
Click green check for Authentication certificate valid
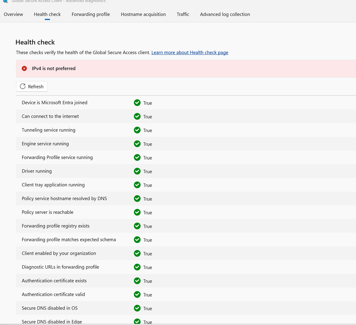pyautogui.click(x=137, y=294)
